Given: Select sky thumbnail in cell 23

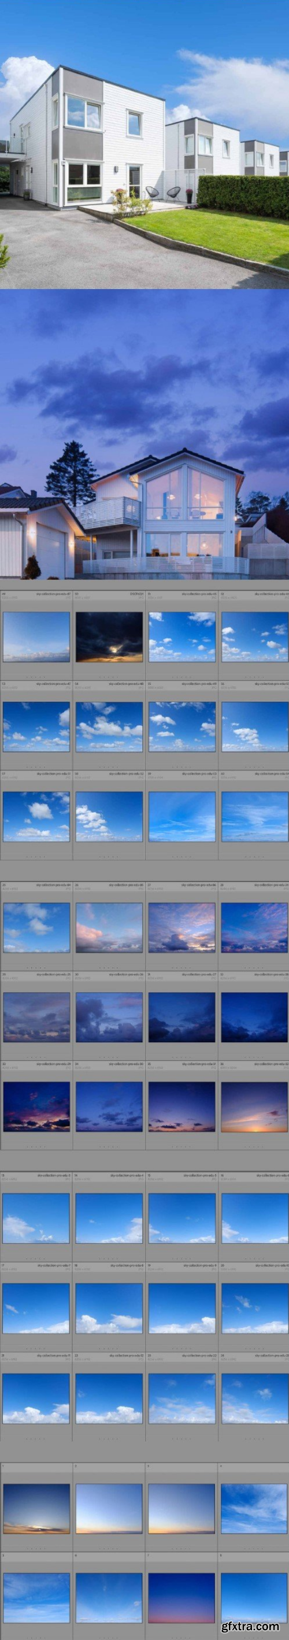Looking at the screenshot, I should pos(181,1398).
